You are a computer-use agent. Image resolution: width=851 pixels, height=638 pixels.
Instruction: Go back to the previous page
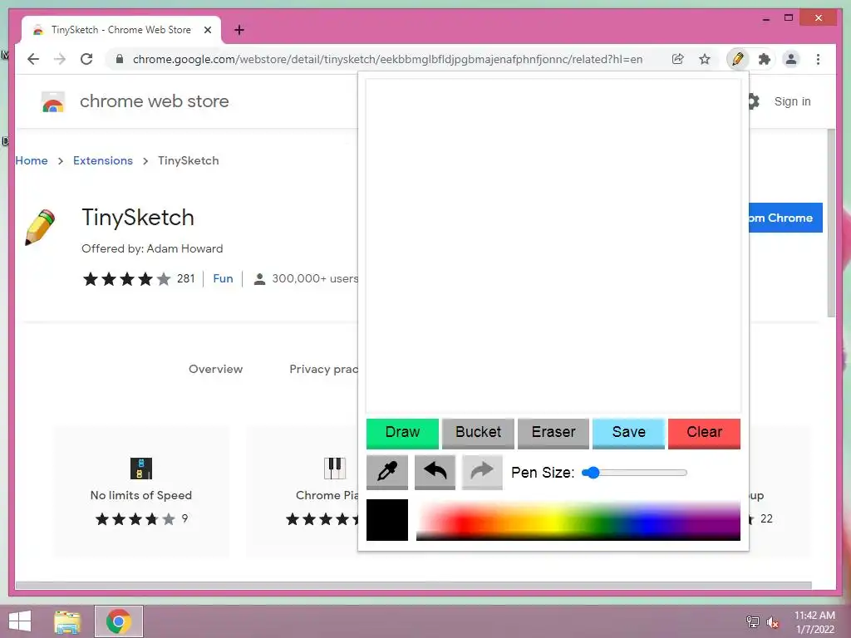click(x=33, y=59)
